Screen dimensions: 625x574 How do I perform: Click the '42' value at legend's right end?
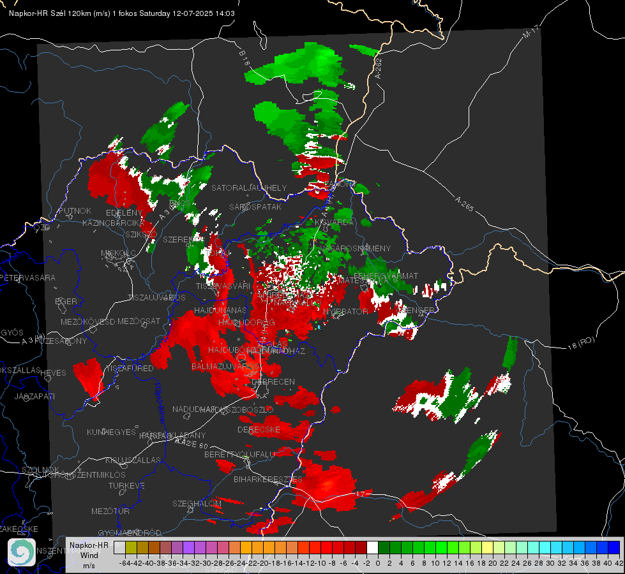(619, 563)
